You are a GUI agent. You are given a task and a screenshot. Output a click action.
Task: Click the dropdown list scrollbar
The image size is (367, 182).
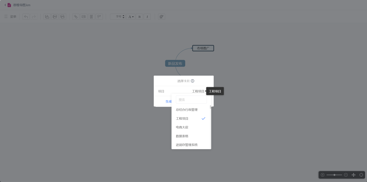[x=210, y=107]
